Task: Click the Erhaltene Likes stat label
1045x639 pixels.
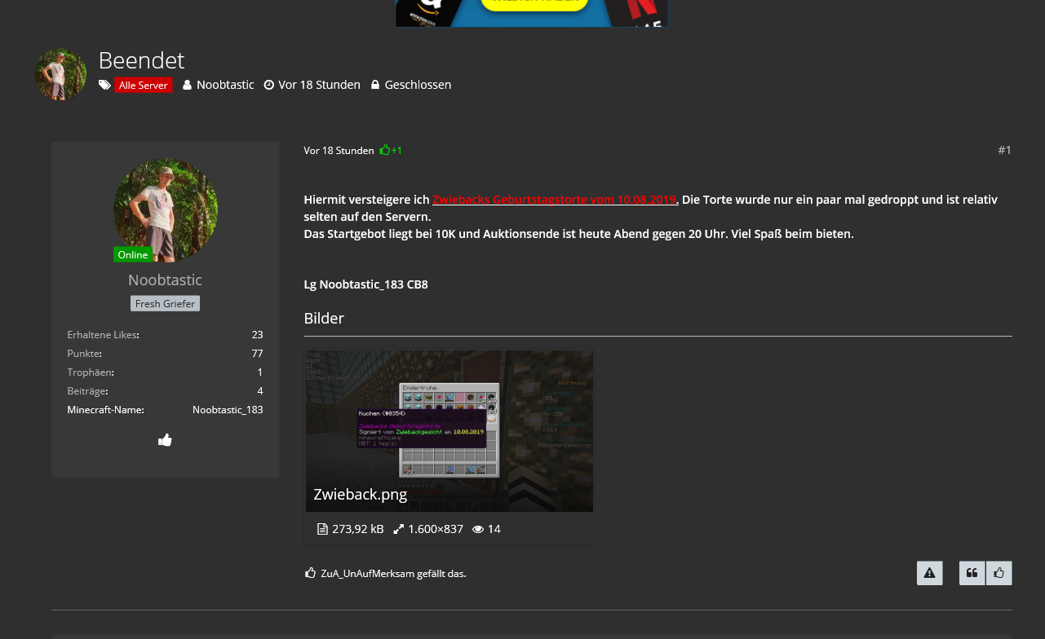Action: 102,334
